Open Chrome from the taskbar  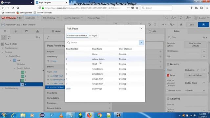coord(99,115)
